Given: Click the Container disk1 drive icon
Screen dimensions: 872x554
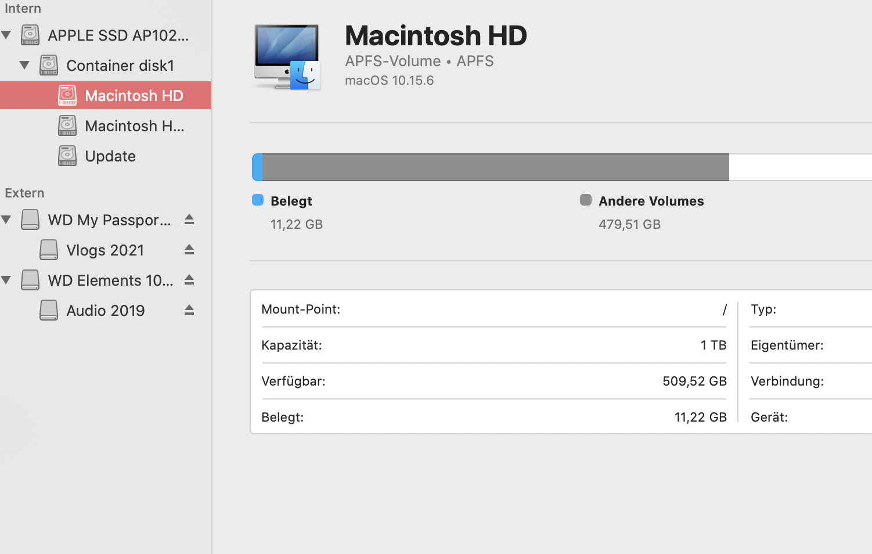Looking at the screenshot, I should tap(49, 65).
